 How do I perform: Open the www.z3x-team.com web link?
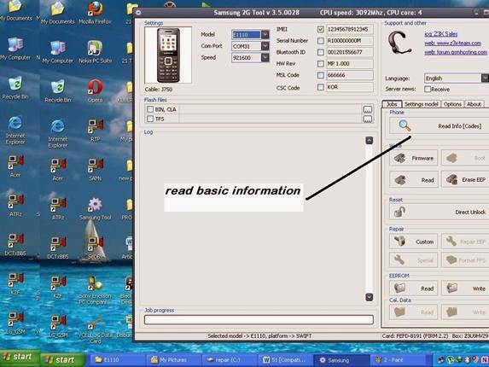tap(452, 43)
